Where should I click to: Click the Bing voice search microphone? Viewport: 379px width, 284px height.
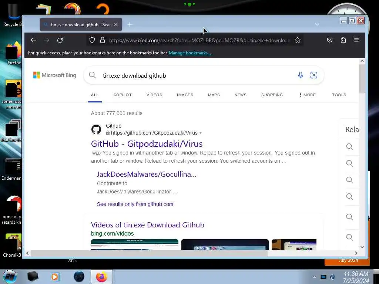tap(301, 75)
